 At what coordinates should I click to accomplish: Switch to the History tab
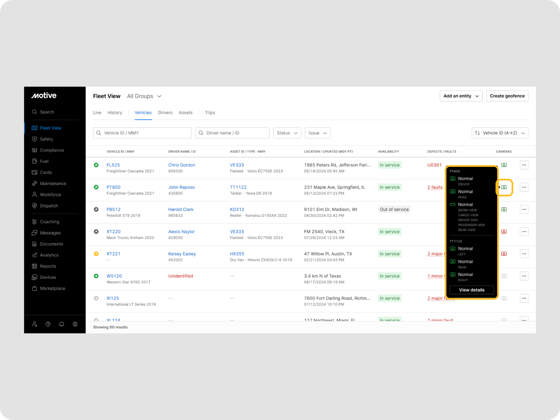click(115, 113)
